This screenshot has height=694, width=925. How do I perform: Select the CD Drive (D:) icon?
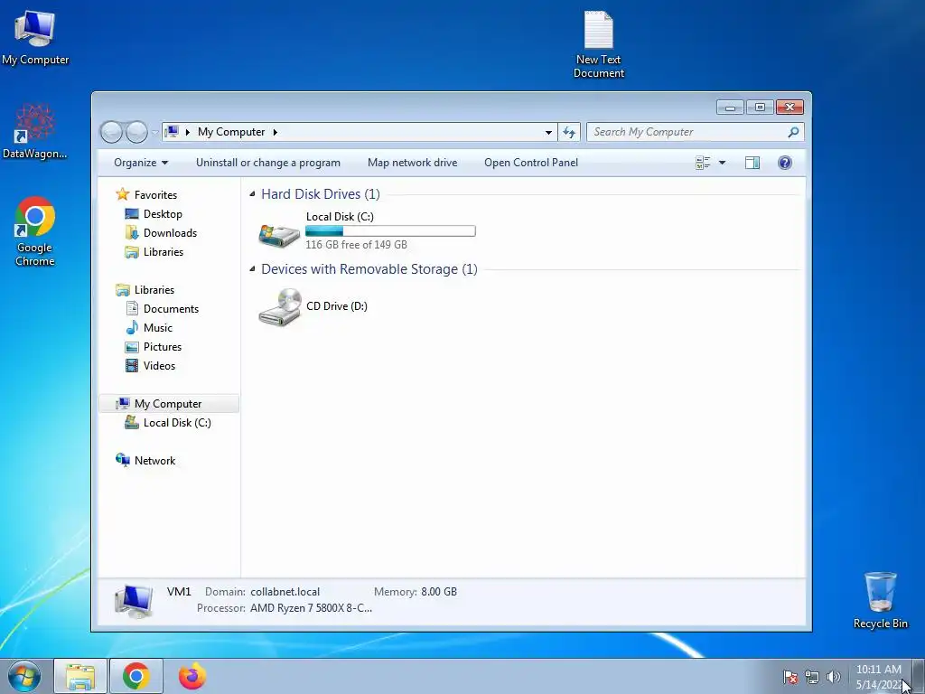pyautogui.click(x=280, y=306)
